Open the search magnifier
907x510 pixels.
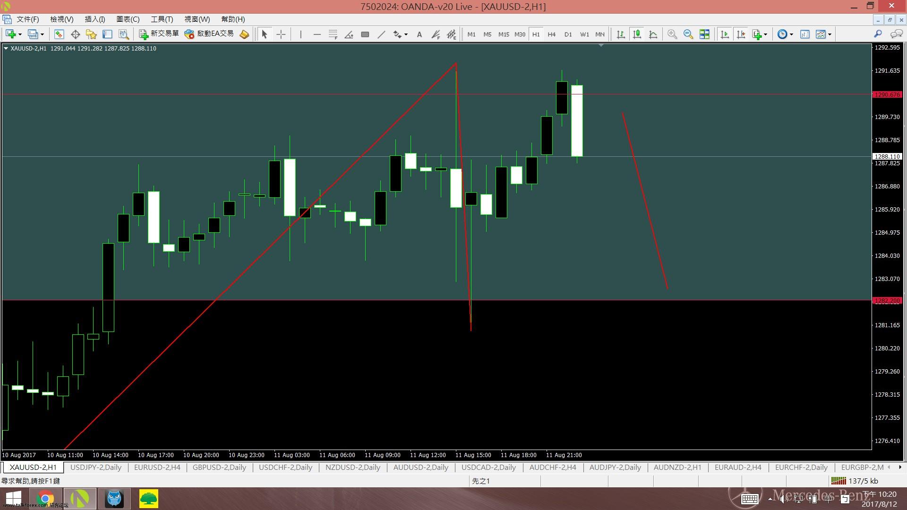[878, 34]
